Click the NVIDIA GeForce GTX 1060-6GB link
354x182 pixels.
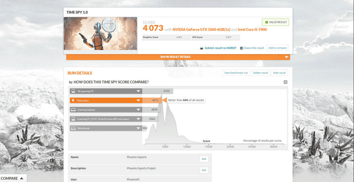click(201, 29)
